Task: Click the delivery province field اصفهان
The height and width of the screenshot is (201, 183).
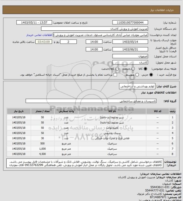Action: (130, 56)
